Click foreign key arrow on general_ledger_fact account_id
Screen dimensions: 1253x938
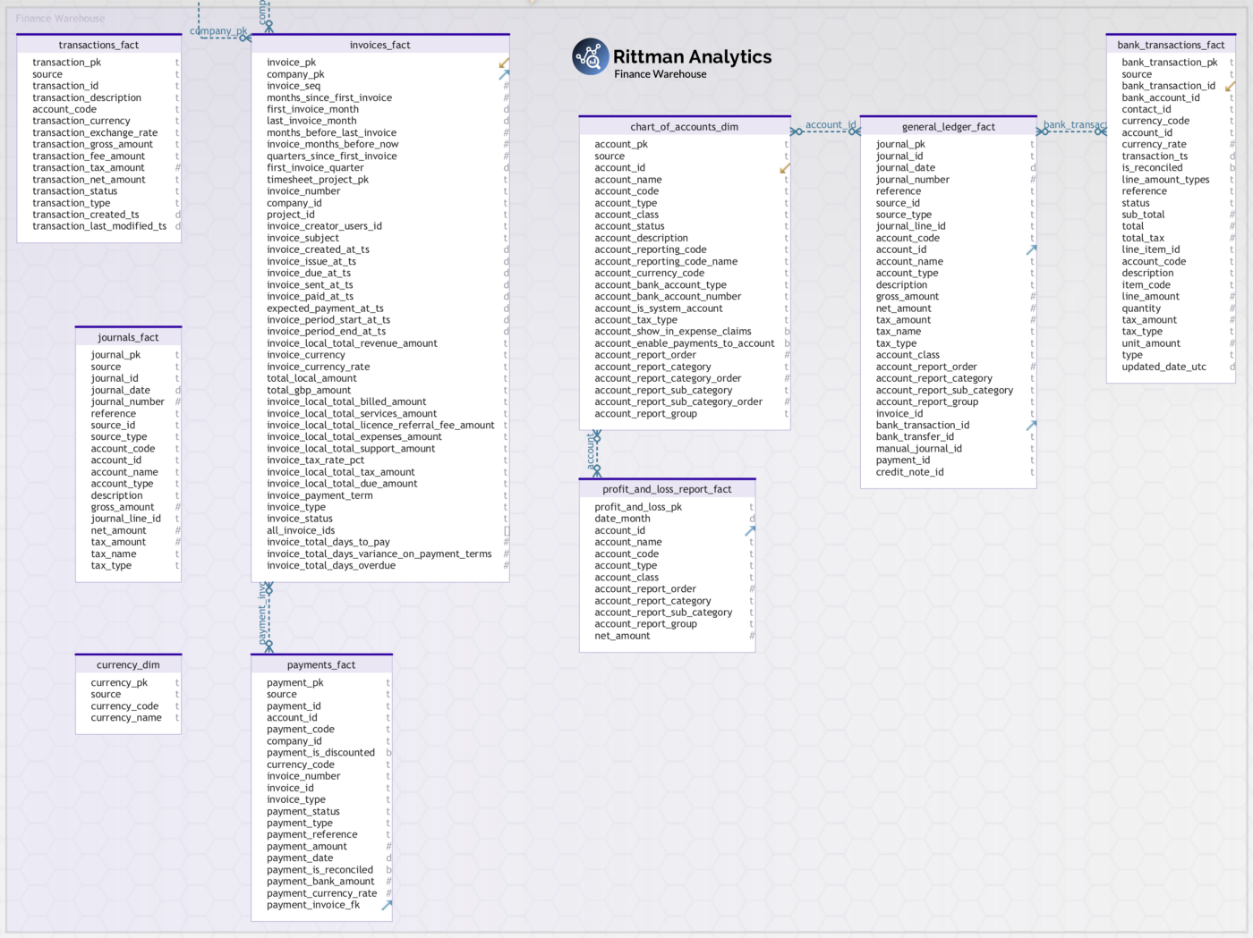(1031, 250)
